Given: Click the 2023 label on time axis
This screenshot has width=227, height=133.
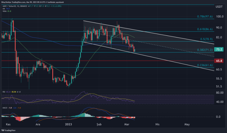Looking at the screenshot, I should [68, 124].
